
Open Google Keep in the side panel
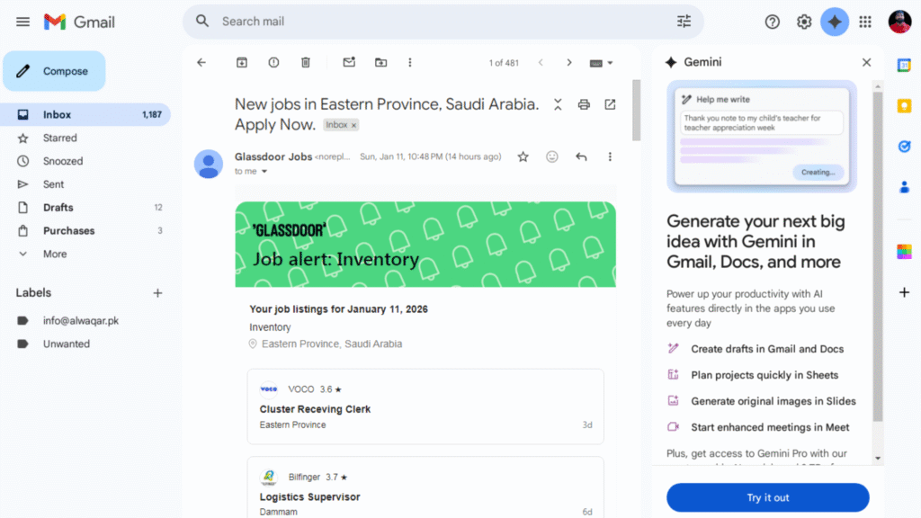(x=905, y=107)
